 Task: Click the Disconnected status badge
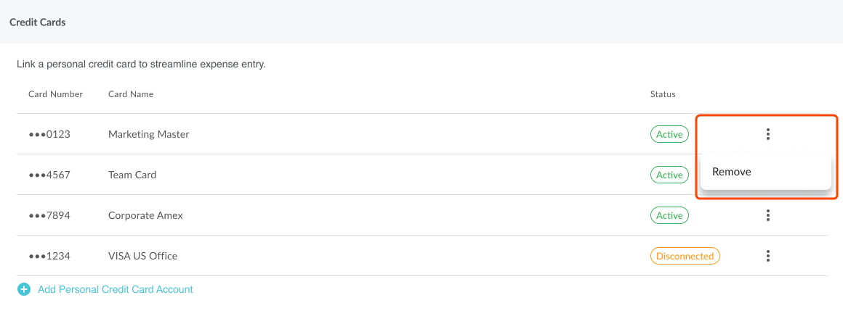pyautogui.click(x=685, y=256)
